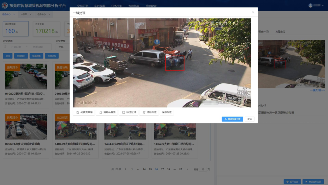Close the third 任务中心 tab
Viewport: 328px width, 185px height.
pyautogui.click(x=49, y=15)
